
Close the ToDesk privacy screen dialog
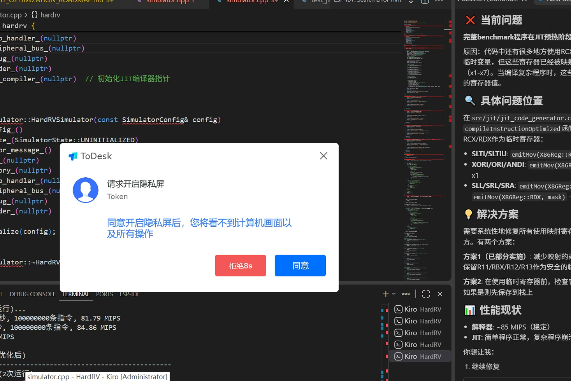coord(323,156)
